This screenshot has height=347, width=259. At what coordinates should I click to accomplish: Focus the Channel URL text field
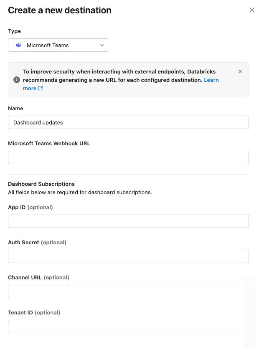pos(125,291)
